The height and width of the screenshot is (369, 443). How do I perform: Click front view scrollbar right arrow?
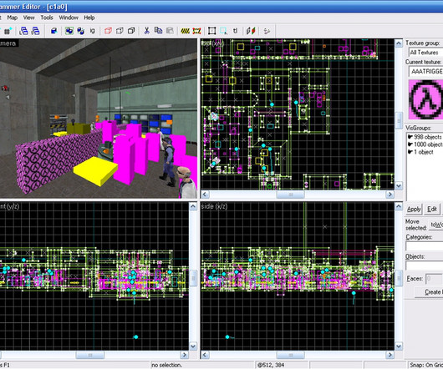[185, 355]
